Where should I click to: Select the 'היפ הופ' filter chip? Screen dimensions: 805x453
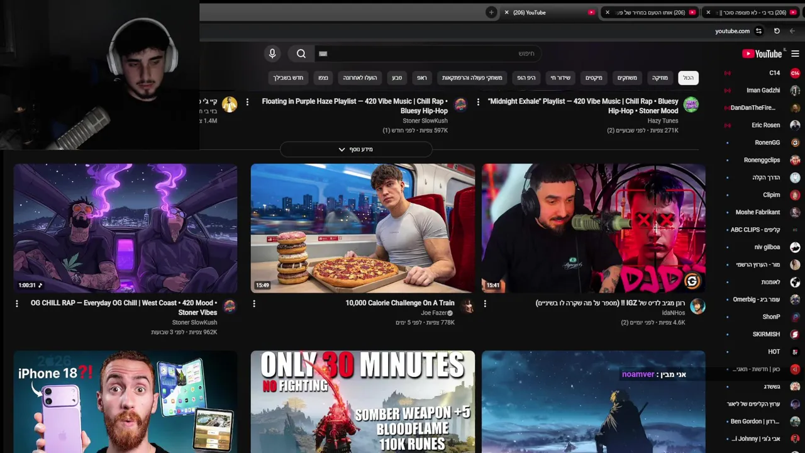[526, 77]
